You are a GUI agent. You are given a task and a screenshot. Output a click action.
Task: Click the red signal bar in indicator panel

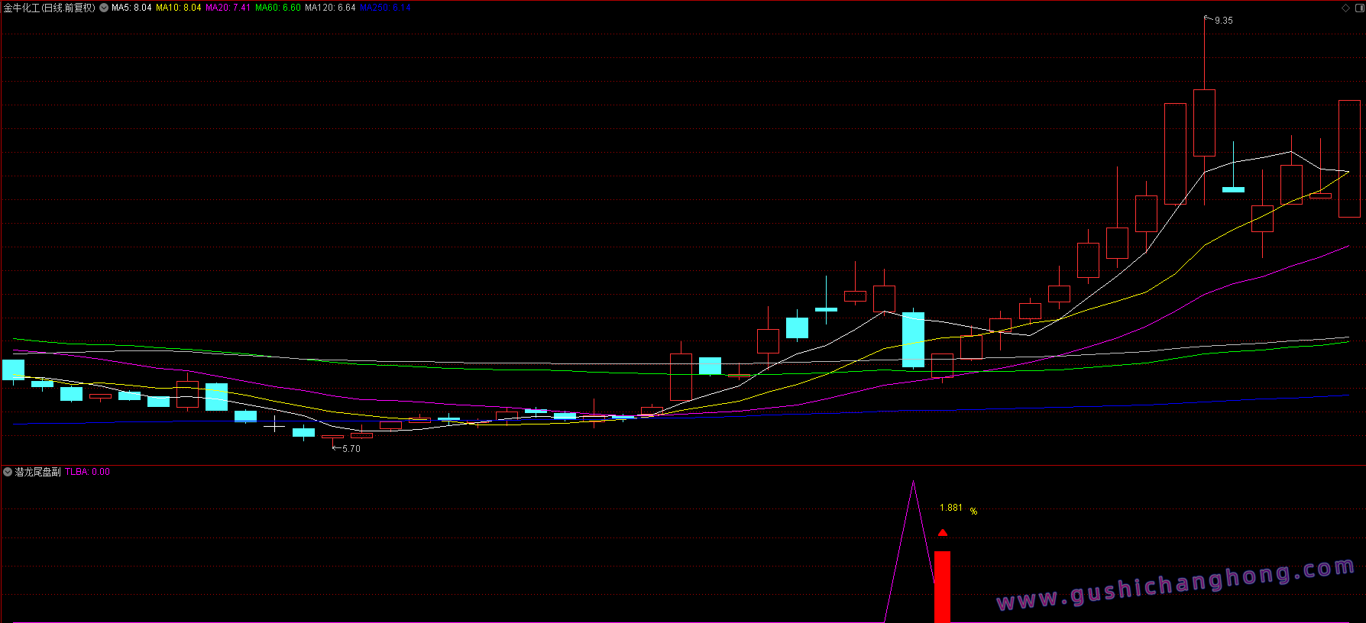coord(942,586)
